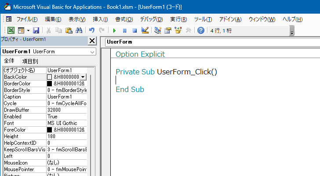Select the (オブジェクト名) property row

[45, 70]
